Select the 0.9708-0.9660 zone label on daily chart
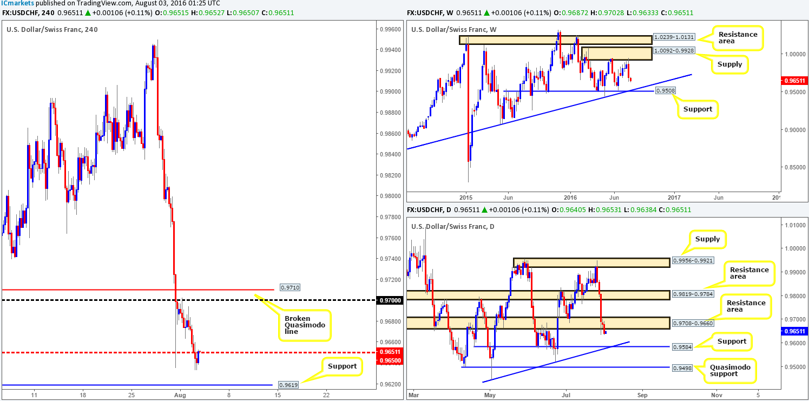 (x=693, y=323)
